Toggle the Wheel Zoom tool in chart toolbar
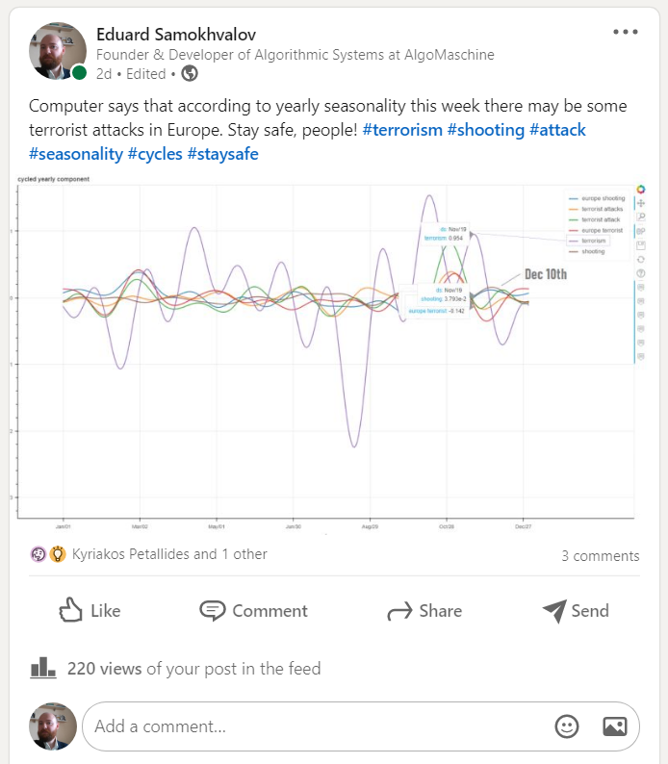The image size is (668, 764). [641, 231]
